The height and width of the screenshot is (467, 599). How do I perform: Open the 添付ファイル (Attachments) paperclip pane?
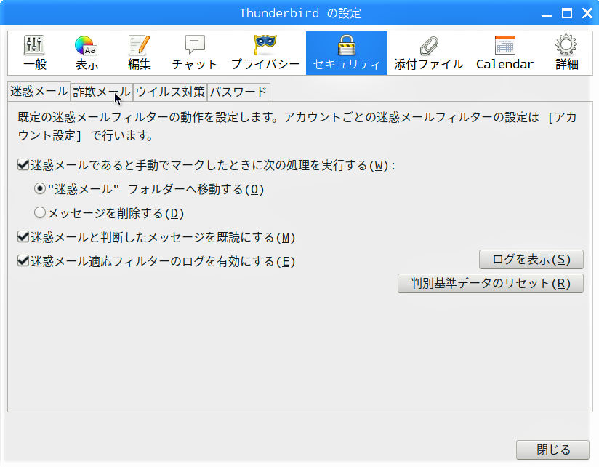click(x=429, y=53)
